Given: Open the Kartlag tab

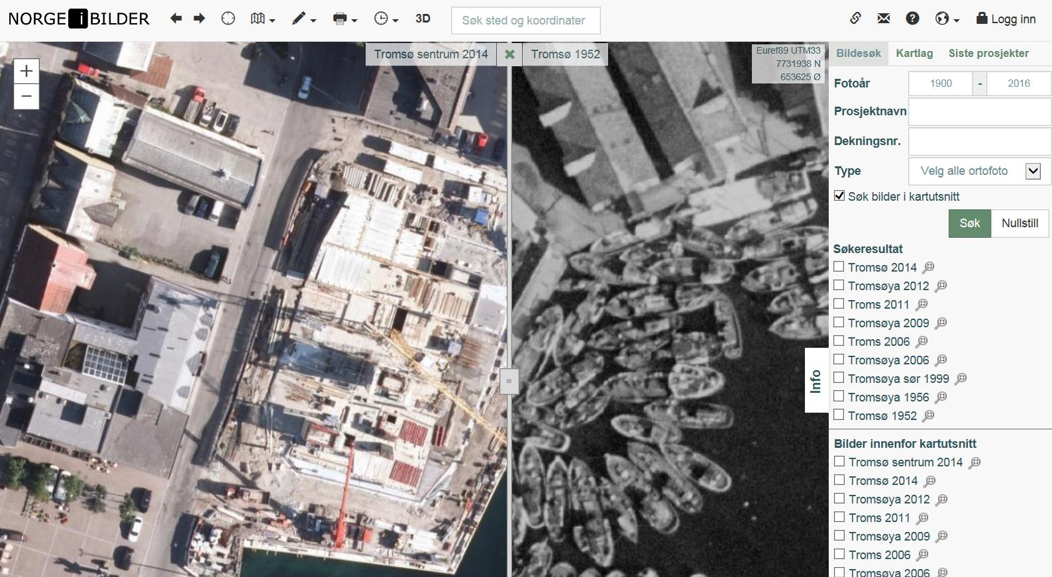Looking at the screenshot, I should coord(914,54).
